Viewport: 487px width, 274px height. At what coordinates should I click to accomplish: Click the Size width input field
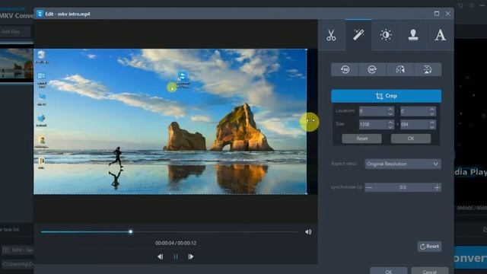pyautogui.click(x=373, y=125)
